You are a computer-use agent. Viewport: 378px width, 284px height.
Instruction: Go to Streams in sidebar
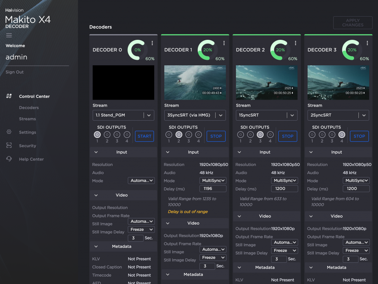(27, 119)
